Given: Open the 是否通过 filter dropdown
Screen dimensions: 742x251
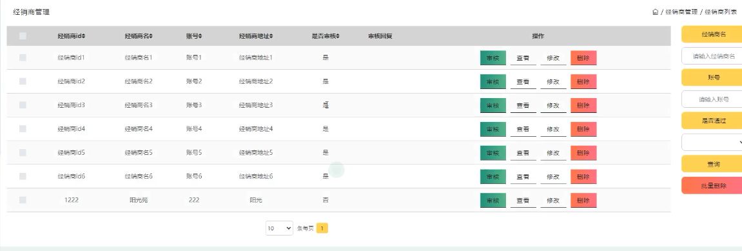Looking at the screenshot, I should 712,142.
